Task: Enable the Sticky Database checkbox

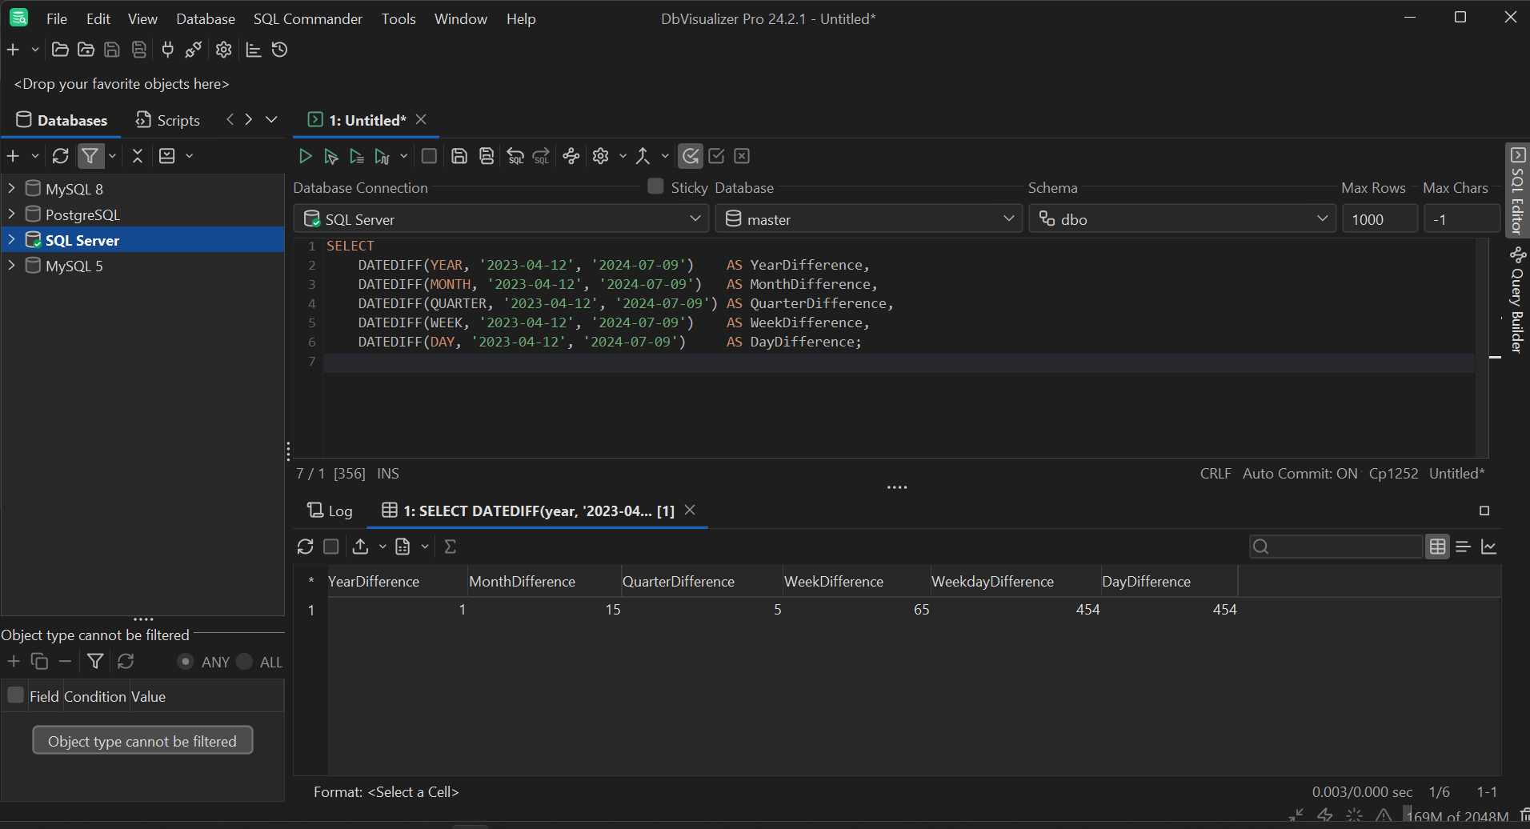Action: 655,186
